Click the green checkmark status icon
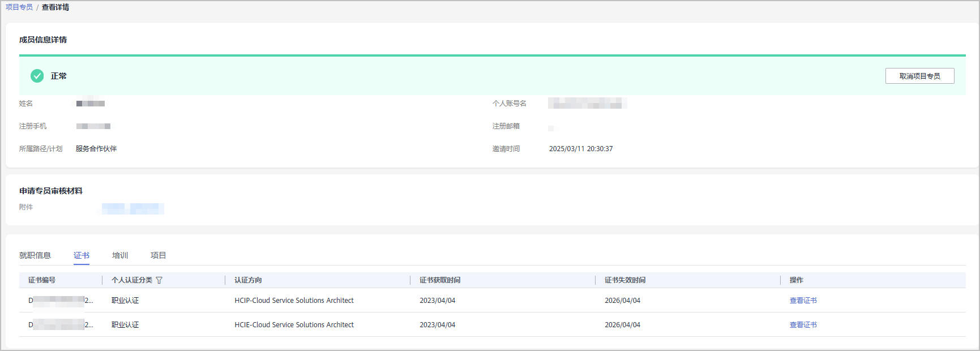Viewport: 980px width, 351px height. [x=37, y=76]
